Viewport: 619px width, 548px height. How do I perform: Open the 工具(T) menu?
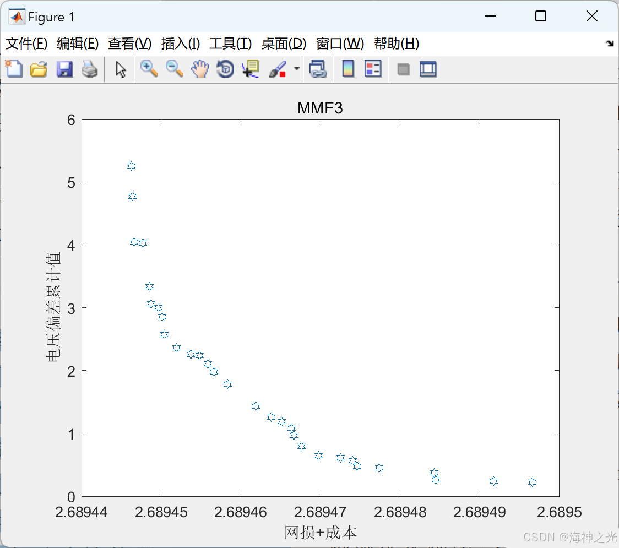coord(231,44)
